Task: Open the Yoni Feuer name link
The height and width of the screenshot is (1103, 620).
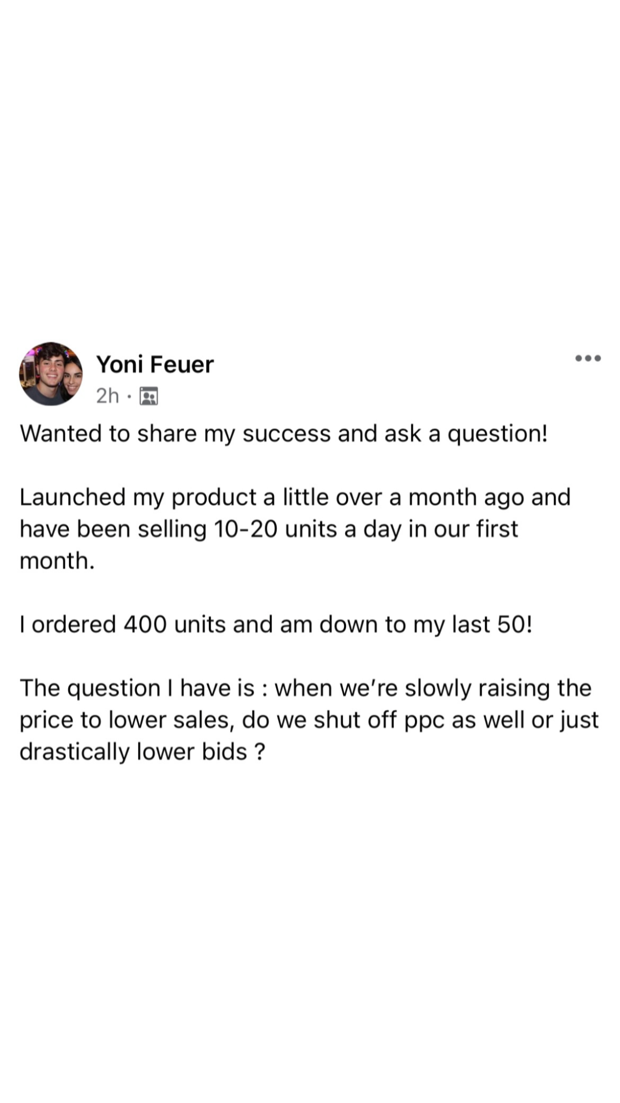Action: pyautogui.click(x=155, y=365)
